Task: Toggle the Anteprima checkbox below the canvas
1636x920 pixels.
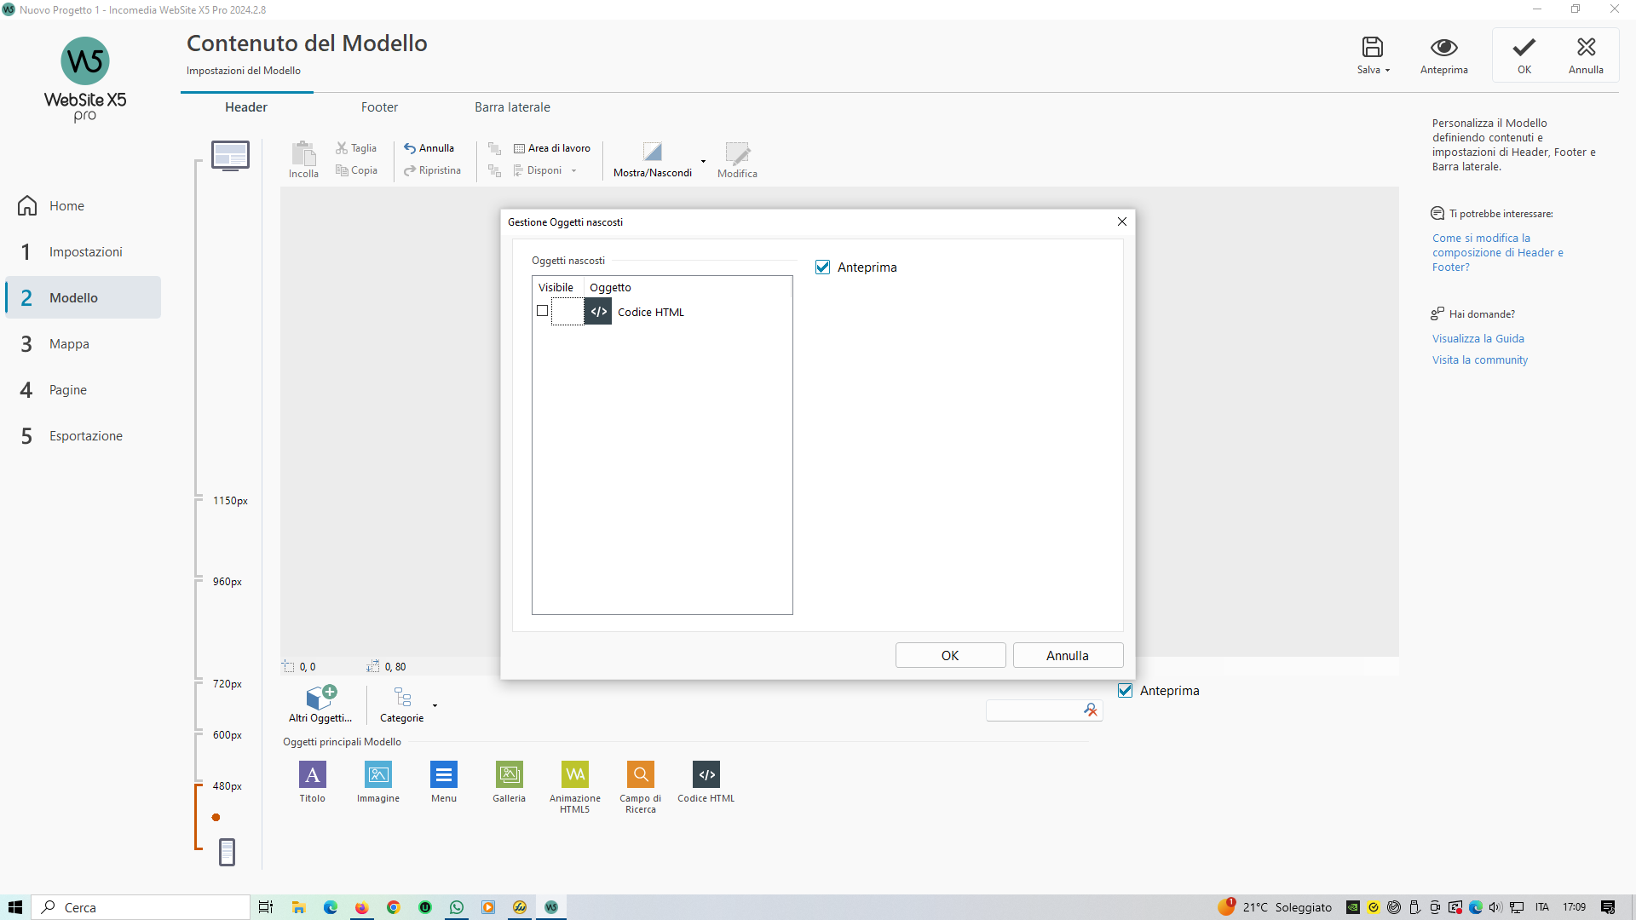Action: tap(1126, 691)
